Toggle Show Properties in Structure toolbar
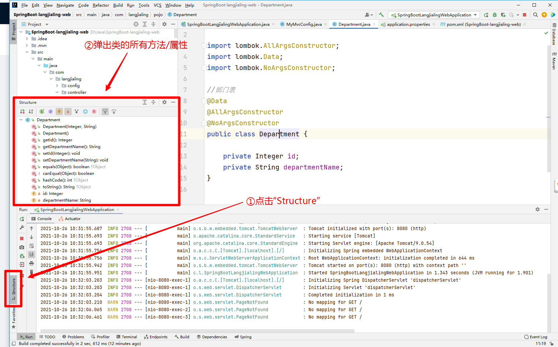The width and height of the screenshot is (558, 347). click(x=51, y=112)
